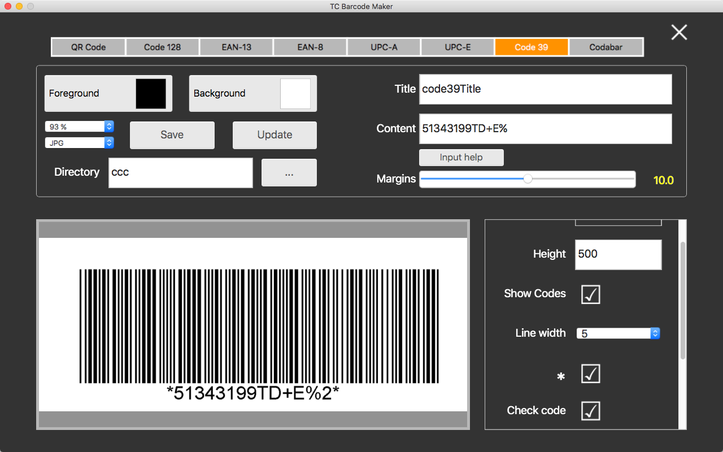Open the Line width dropdown

coord(619,333)
